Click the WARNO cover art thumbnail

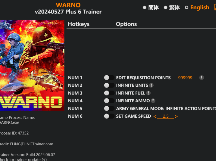pos(32,65)
